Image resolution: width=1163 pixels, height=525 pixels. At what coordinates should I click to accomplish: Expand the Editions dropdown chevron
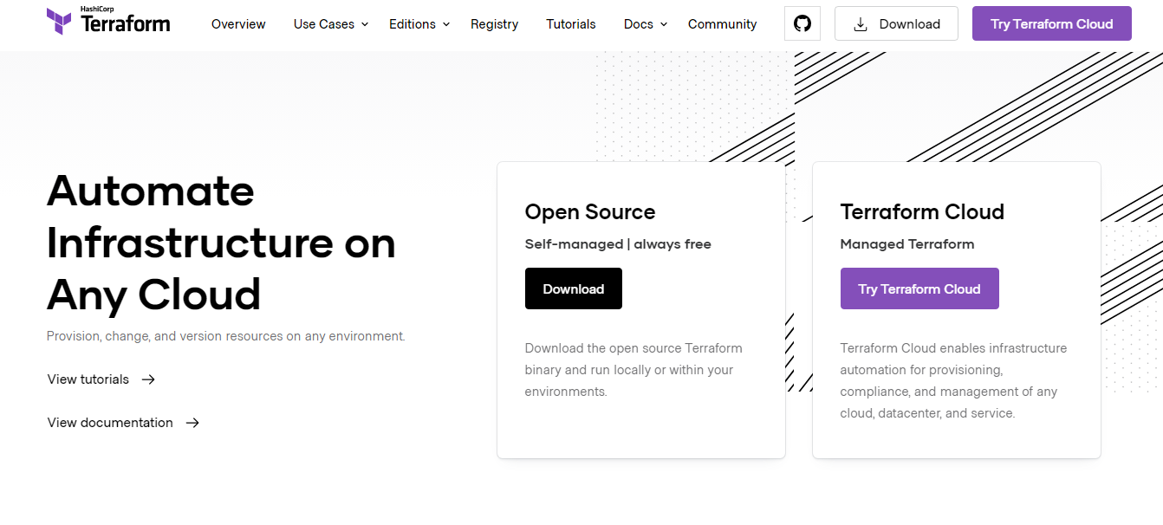(x=446, y=24)
